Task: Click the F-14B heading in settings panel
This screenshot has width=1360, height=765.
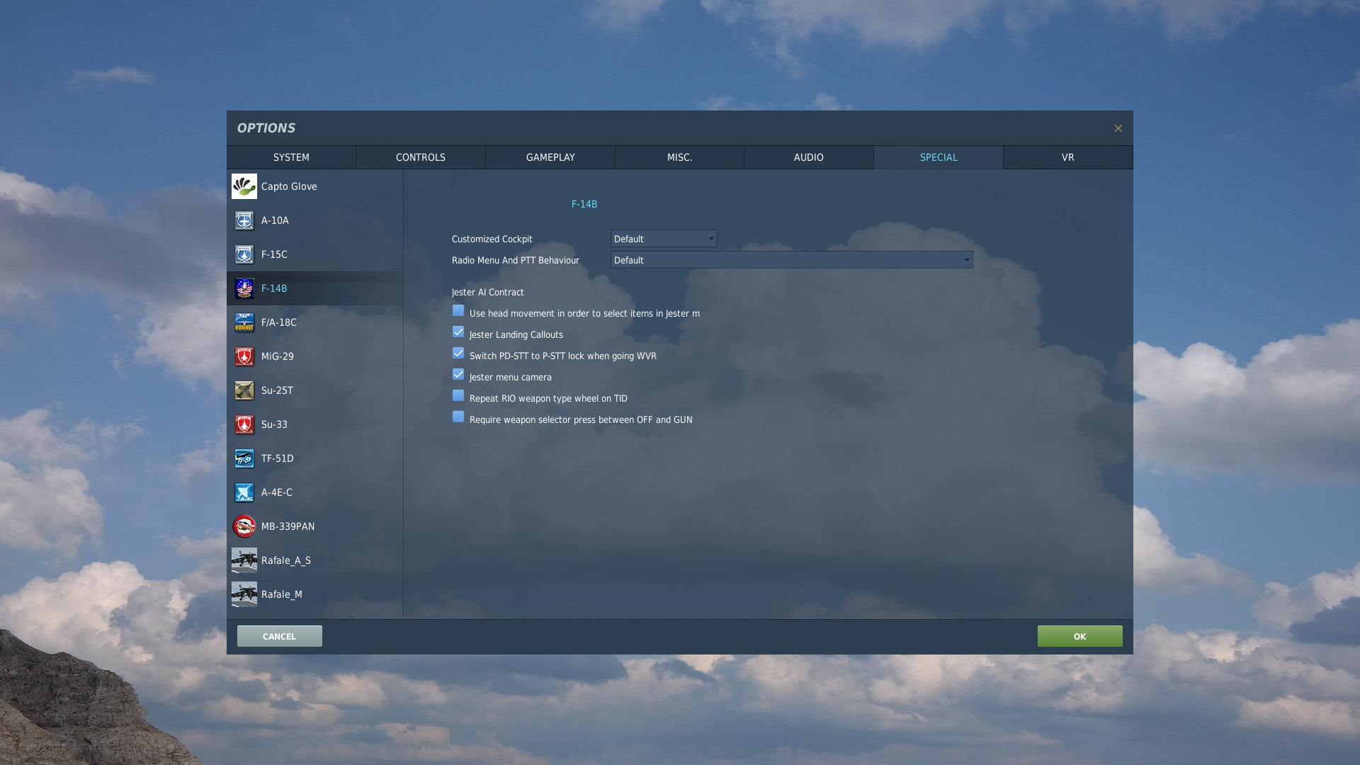Action: coord(584,204)
